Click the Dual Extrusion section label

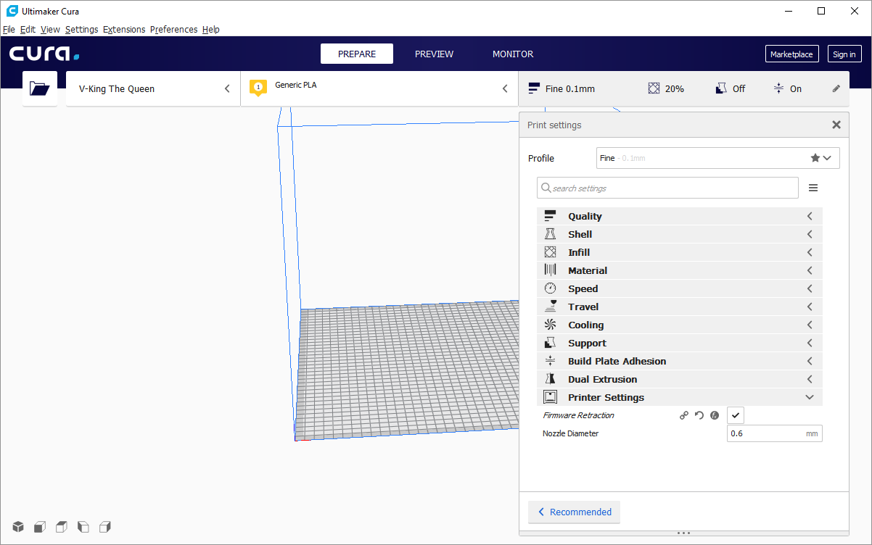point(602,379)
